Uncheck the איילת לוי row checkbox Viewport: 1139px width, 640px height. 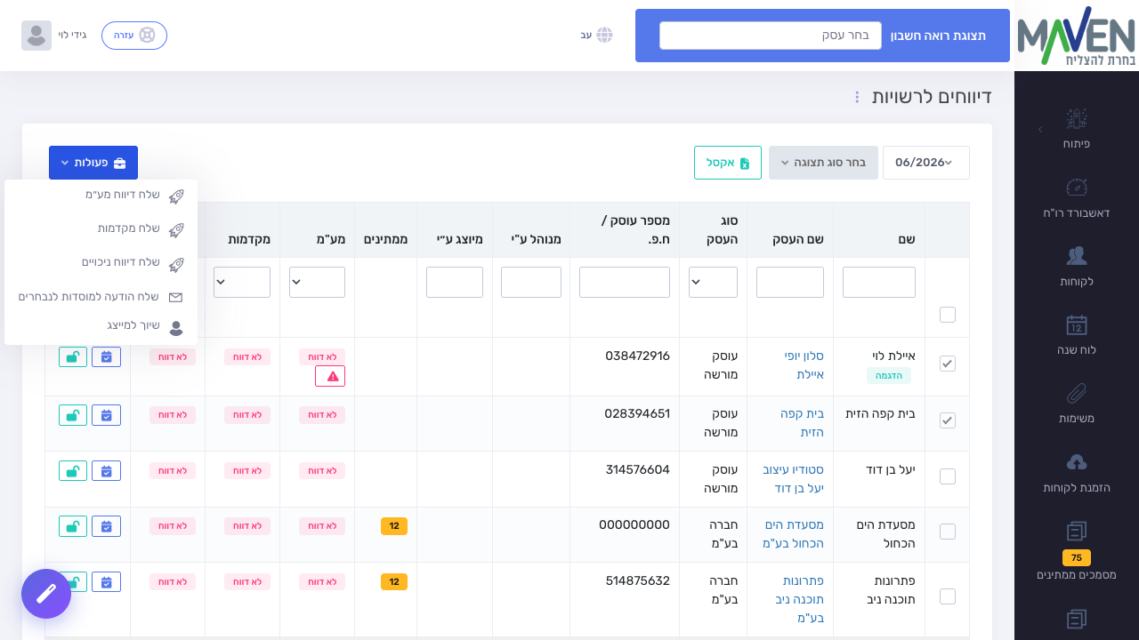pos(948,364)
